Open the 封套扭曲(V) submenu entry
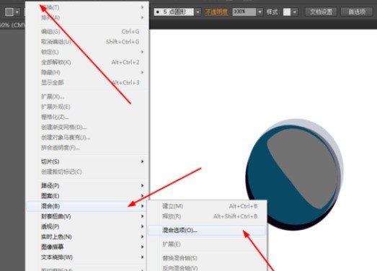 point(87,216)
